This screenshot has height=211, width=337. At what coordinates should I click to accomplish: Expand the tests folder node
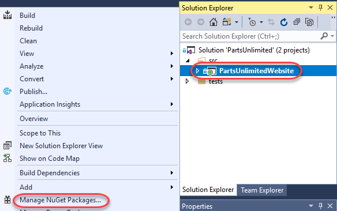pyautogui.click(x=187, y=81)
